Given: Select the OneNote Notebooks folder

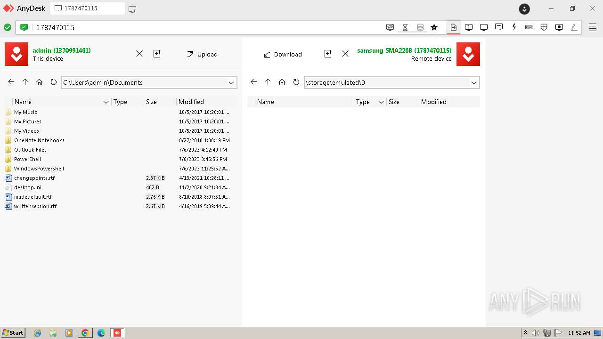Looking at the screenshot, I should click(x=121, y=140).
